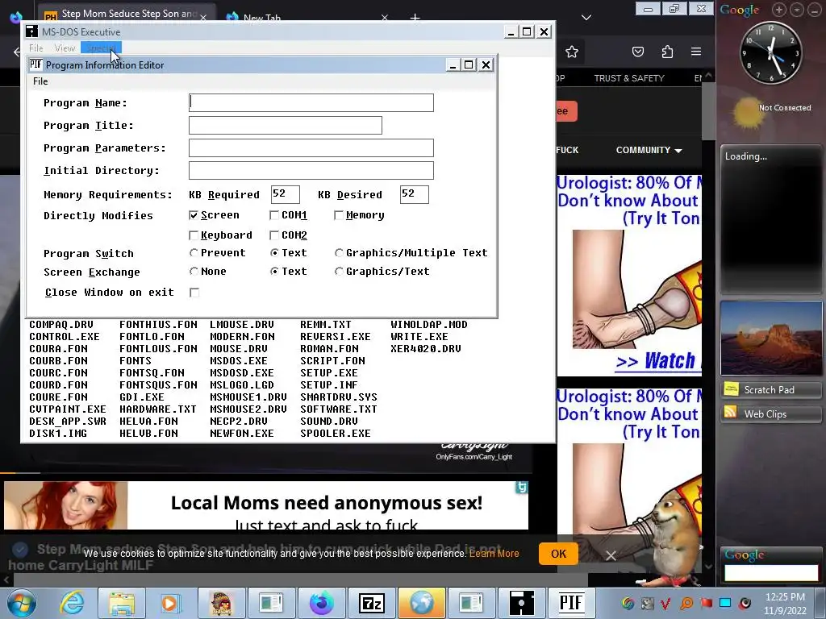Open the 7z taskbar icon
The image size is (826, 619).
[x=371, y=603]
